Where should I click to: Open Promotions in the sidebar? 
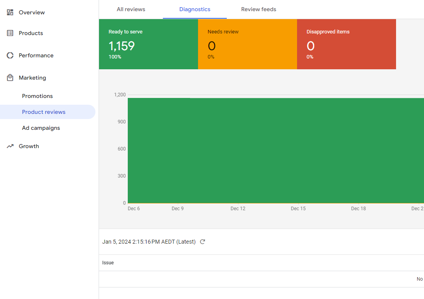(37, 96)
